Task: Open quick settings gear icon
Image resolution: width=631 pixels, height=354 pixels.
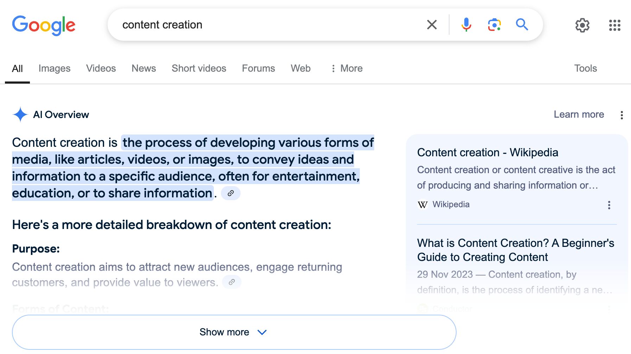Action: pyautogui.click(x=582, y=25)
